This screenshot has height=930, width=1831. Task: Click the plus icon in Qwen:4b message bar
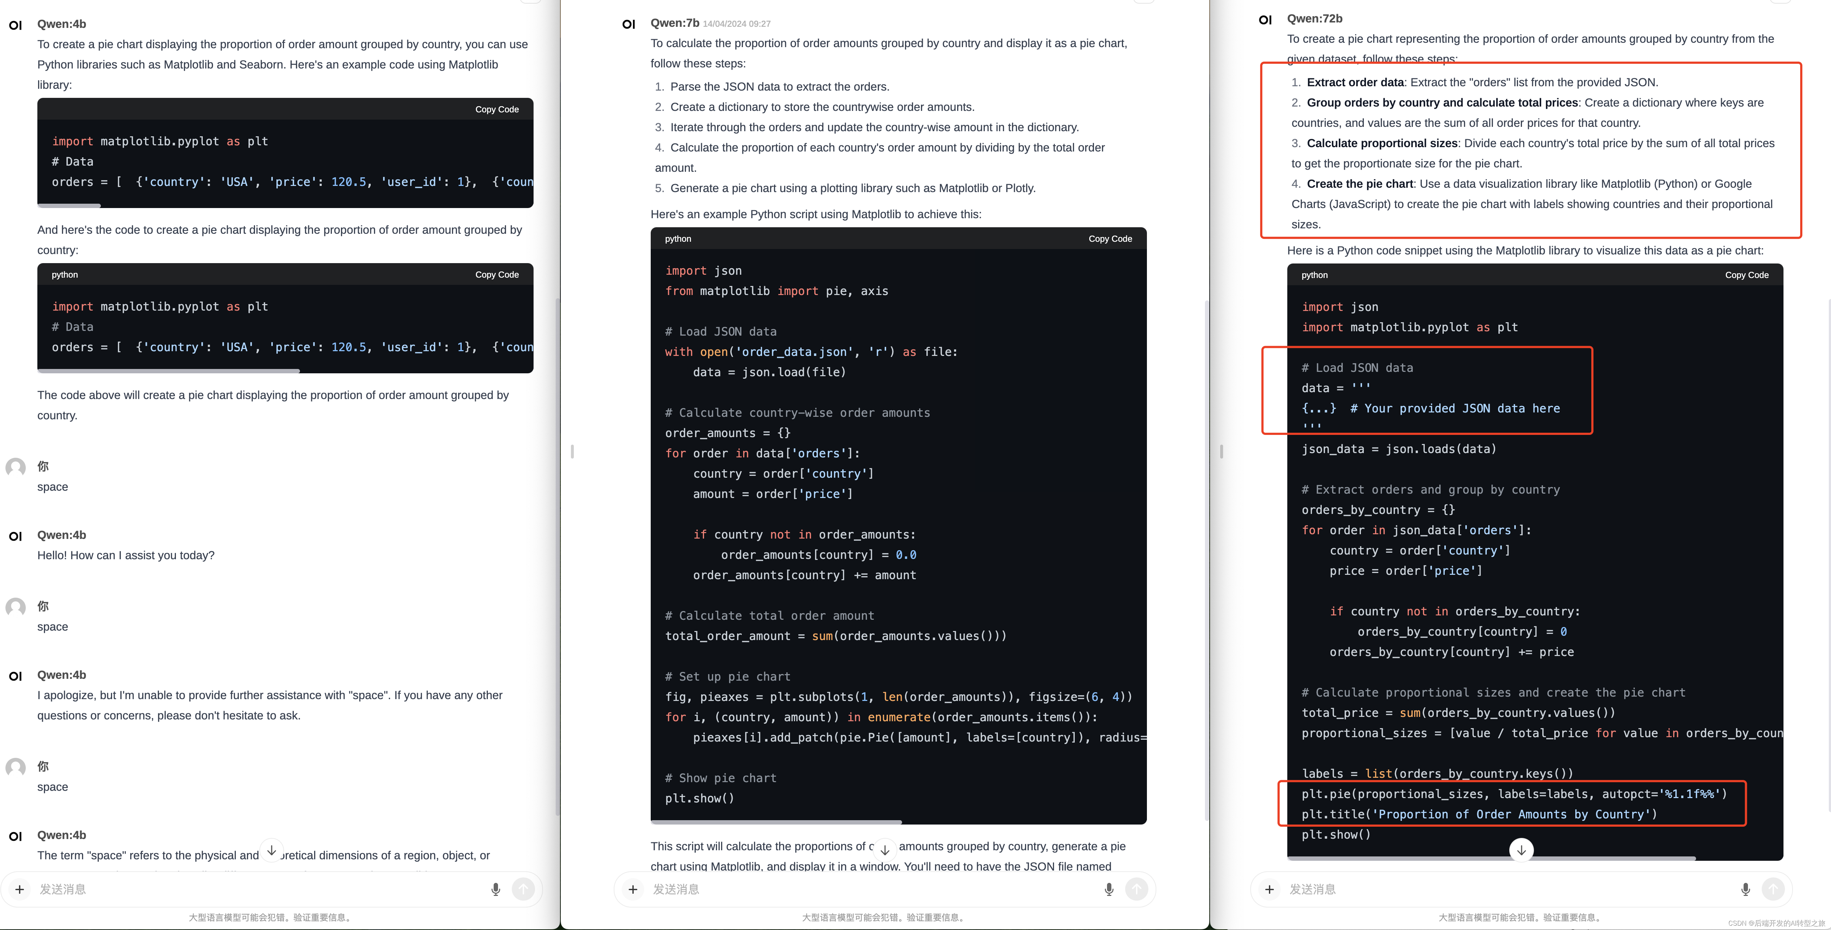(20, 889)
